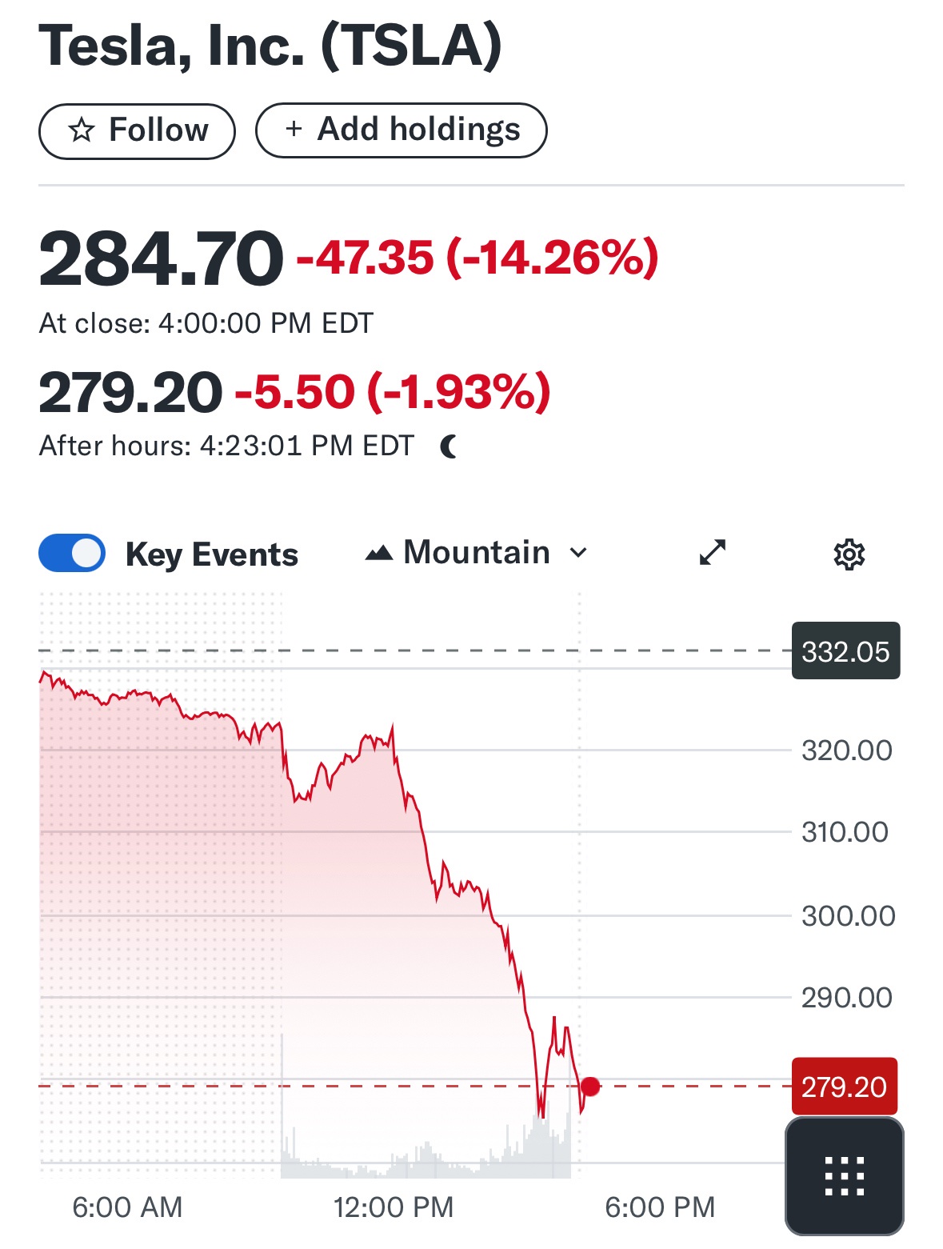Add holdings for TSLA
The width and height of the screenshot is (943, 1249).
click(x=401, y=130)
